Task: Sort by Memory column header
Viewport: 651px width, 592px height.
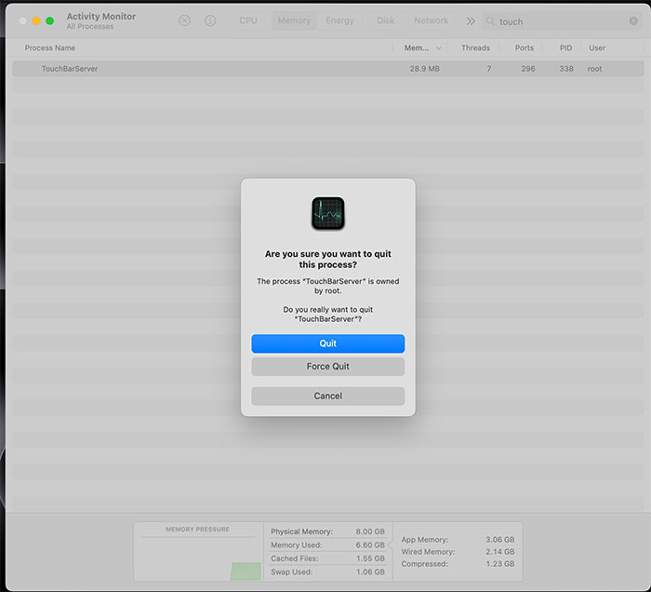Action: coord(417,47)
